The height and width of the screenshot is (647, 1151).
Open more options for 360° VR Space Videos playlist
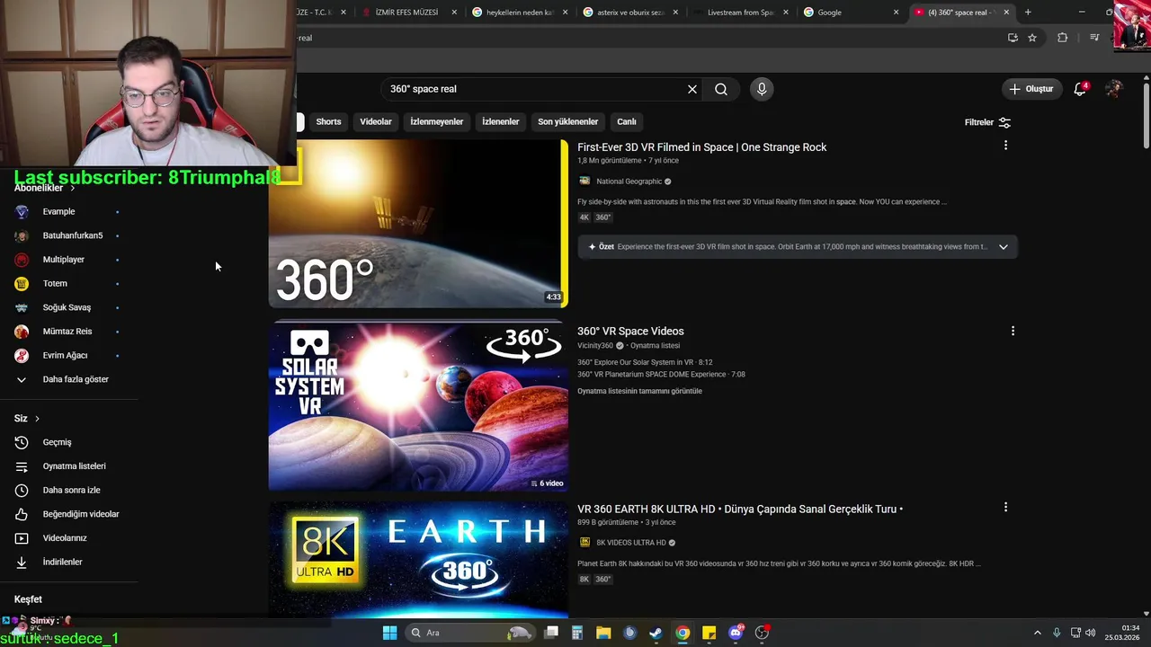pyautogui.click(x=1013, y=331)
